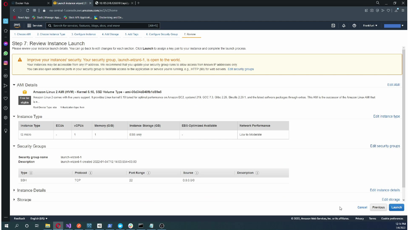Click the AWS services search field

pyautogui.click(x=102, y=26)
